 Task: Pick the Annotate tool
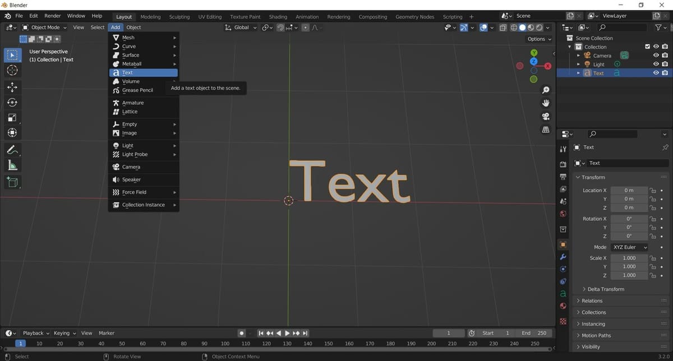tap(12, 150)
